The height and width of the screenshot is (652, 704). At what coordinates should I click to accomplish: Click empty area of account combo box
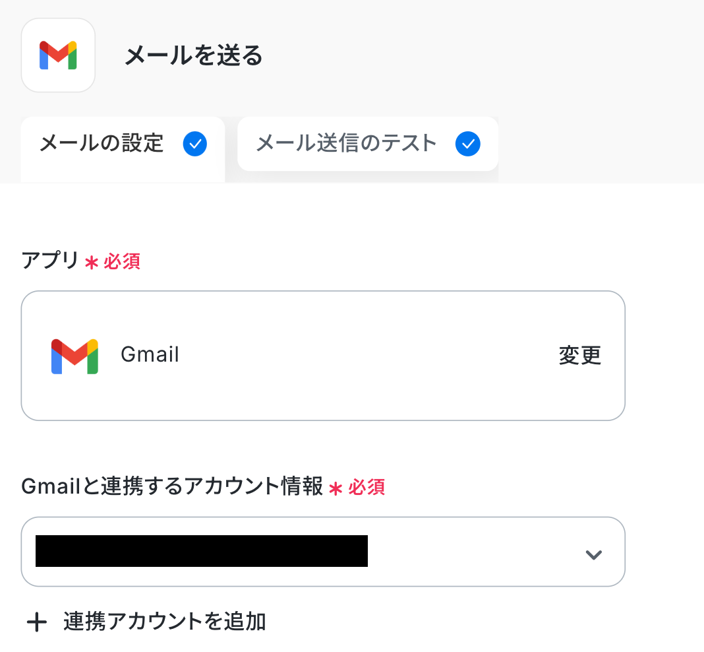click(x=475, y=552)
